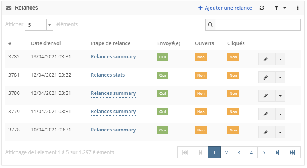Click Cliqués Non badge in row 3778
Screen dimensions: 307x168
coord(233,130)
